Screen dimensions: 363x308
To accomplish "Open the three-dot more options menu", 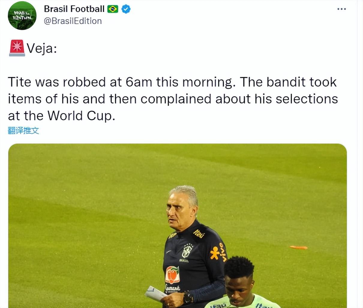I will [341, 9].
